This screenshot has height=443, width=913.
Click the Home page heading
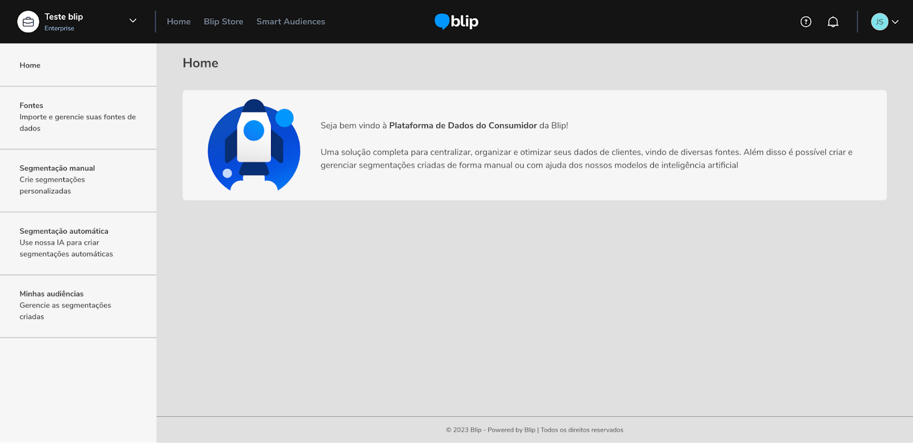pyautogui.click(x=200, y=63)
